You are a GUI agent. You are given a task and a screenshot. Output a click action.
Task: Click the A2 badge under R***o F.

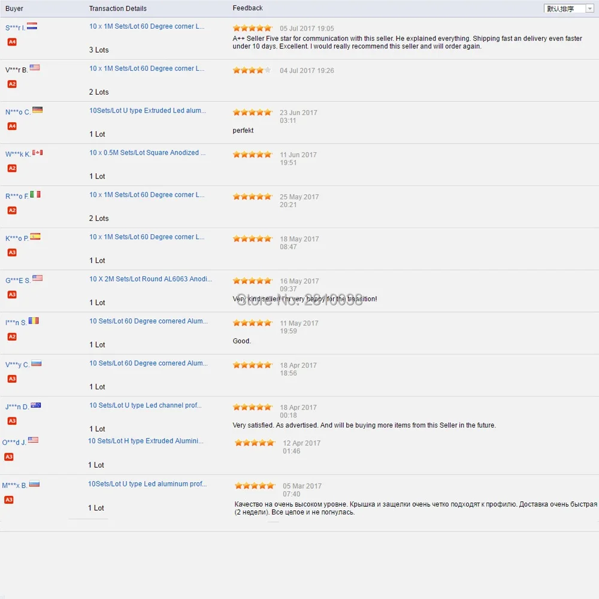tap(12, 210)
